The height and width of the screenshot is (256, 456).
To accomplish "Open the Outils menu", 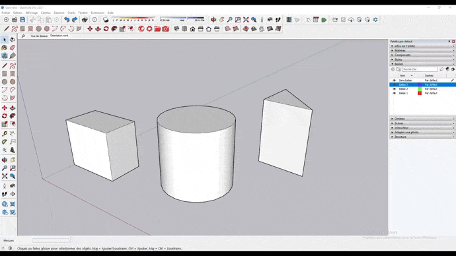I will click(x=71, y=13).
